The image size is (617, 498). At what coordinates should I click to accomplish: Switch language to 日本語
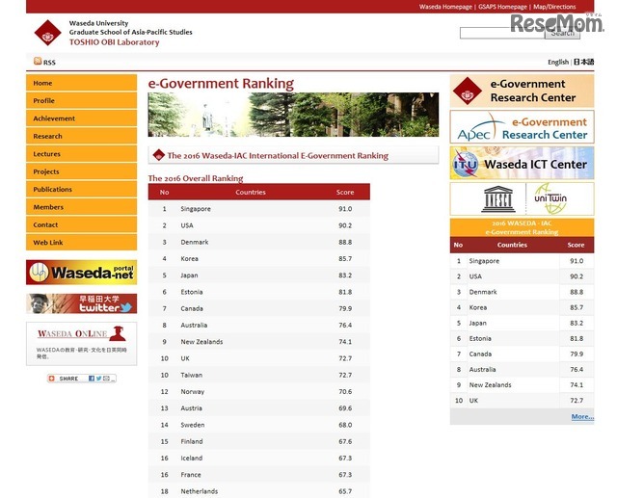pos(583,62)
